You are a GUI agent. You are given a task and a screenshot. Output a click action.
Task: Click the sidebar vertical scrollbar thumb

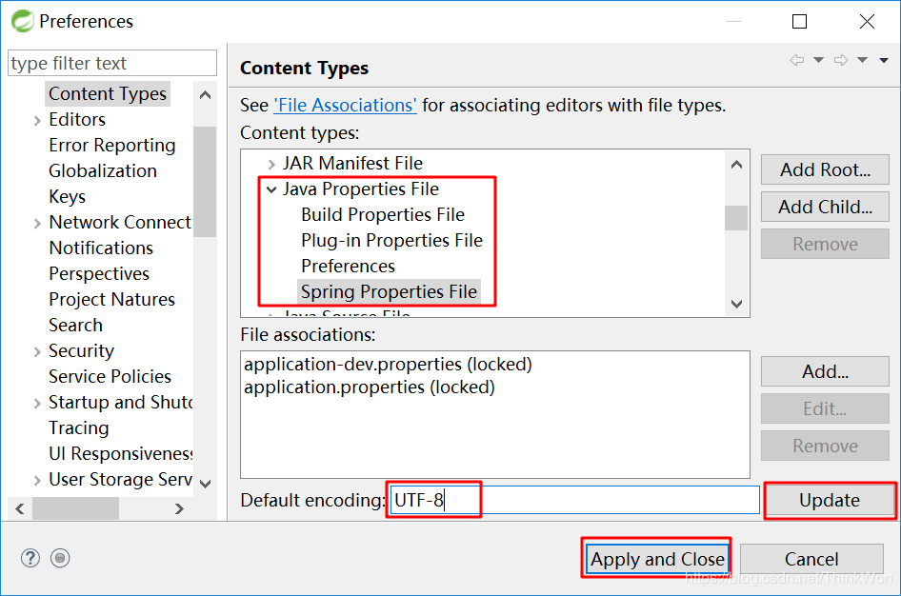point(205,182)
